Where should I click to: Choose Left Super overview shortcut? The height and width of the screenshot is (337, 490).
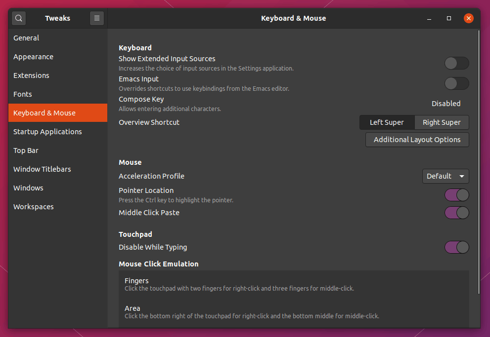387,122
